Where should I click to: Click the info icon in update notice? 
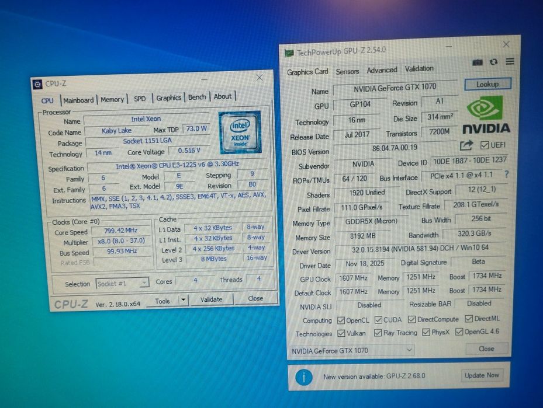point(304,377)
